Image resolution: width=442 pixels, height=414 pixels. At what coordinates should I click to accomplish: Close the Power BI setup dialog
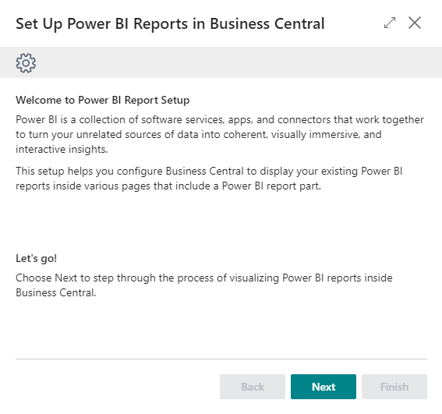pos(415,23)
